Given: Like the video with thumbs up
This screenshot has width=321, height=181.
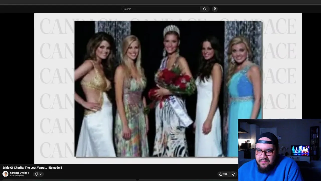Looking at the screenshot, I should click(223, 174).
